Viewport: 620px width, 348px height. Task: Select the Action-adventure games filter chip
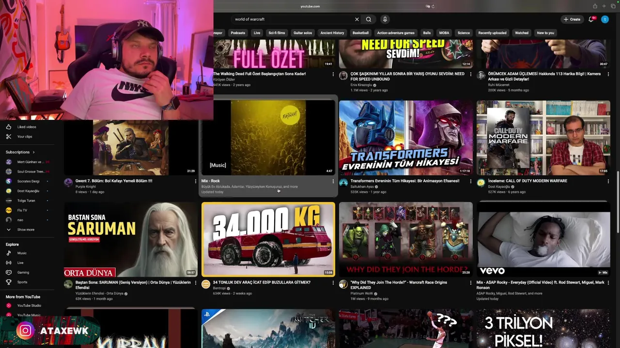396,33
